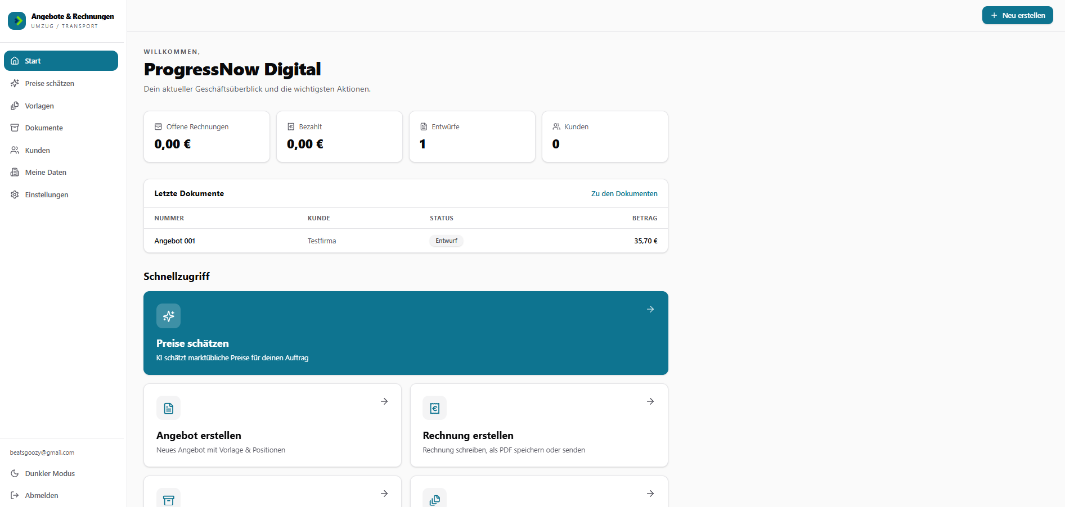Click the Entwürfe count 1
This screenshot has height=507, width=1065.
coord(423,144)
